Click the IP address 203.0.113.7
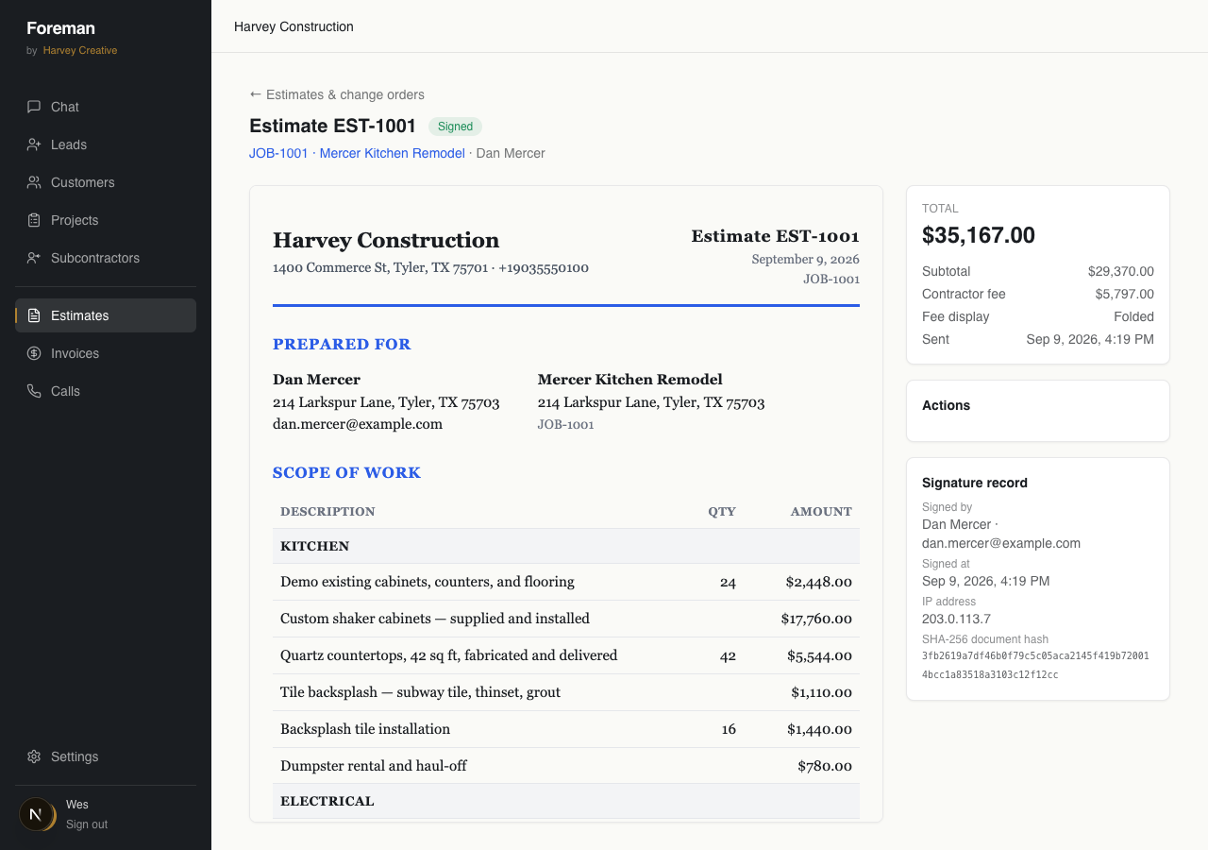Viewport: 1208px width, 850px height. (956, 619)
